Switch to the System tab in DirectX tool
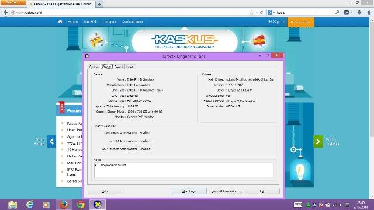The image size is (374, 210). pos(94,67)
